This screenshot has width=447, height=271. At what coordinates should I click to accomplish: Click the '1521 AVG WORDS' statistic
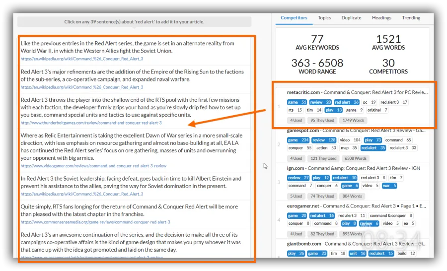click(x=388, y=42)
